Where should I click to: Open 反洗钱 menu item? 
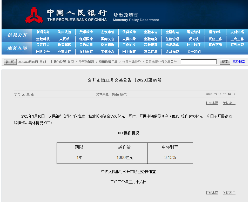pyautogui.click(x=193, y=39)
